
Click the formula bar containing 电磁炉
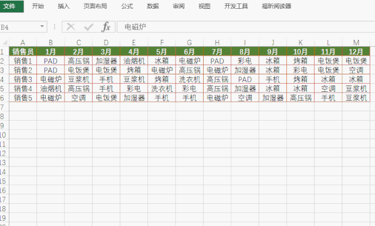[x=246, y=27]
